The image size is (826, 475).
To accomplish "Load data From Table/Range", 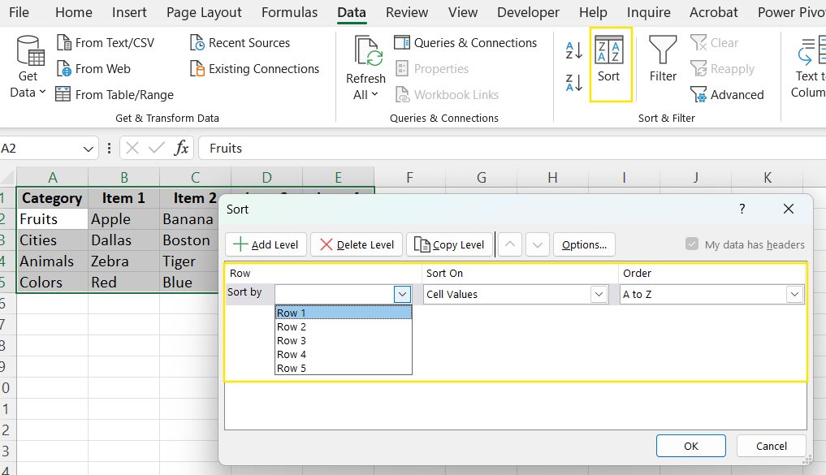I will (x=115, y=95).
